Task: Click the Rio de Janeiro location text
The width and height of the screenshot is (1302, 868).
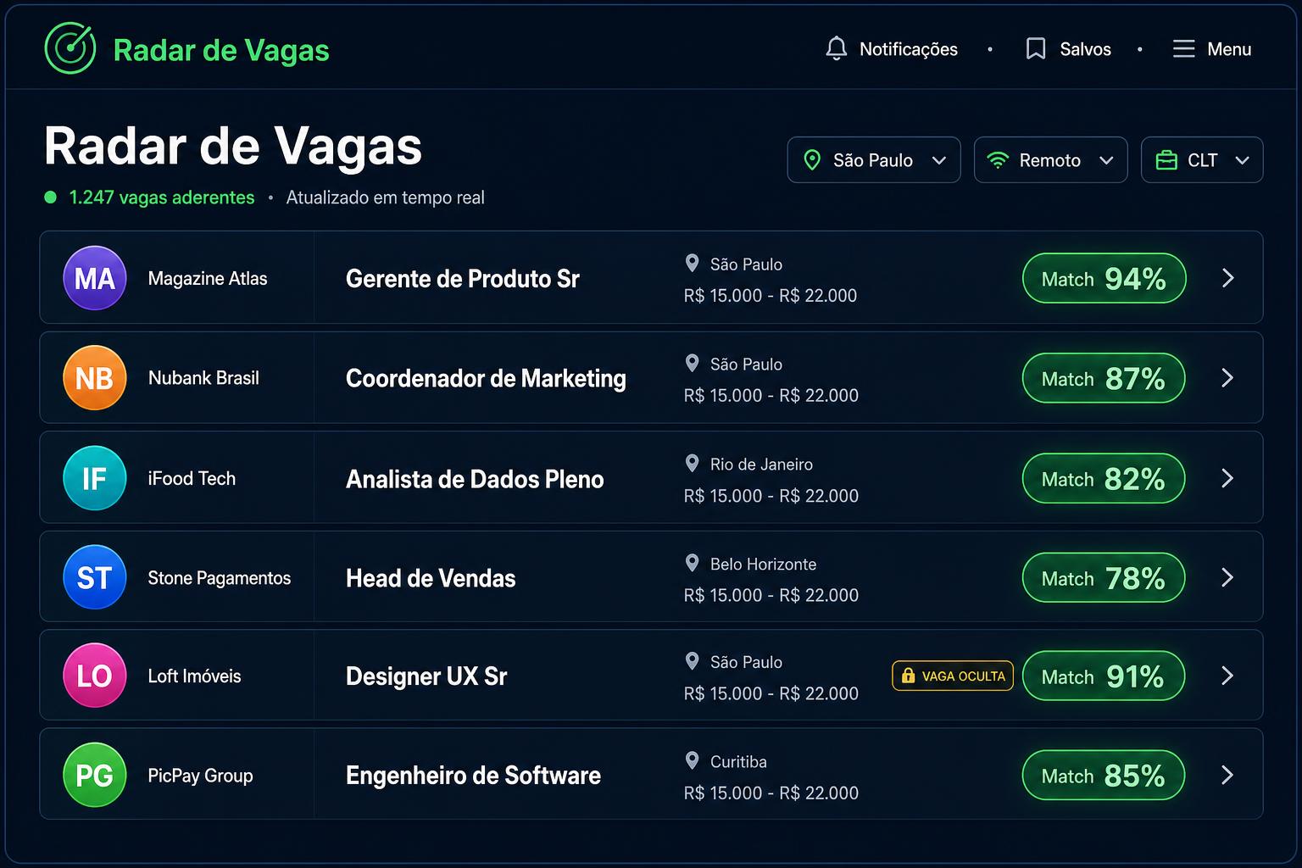Action: click(x=761, y=465)
